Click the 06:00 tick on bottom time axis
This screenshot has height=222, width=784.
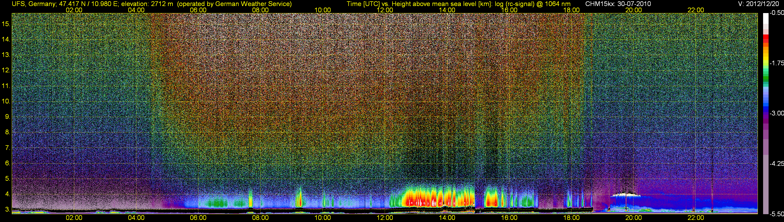pyautogui.click(x=198, y=218)
